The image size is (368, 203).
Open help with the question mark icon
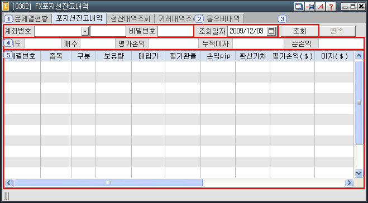tap(331, 7)
